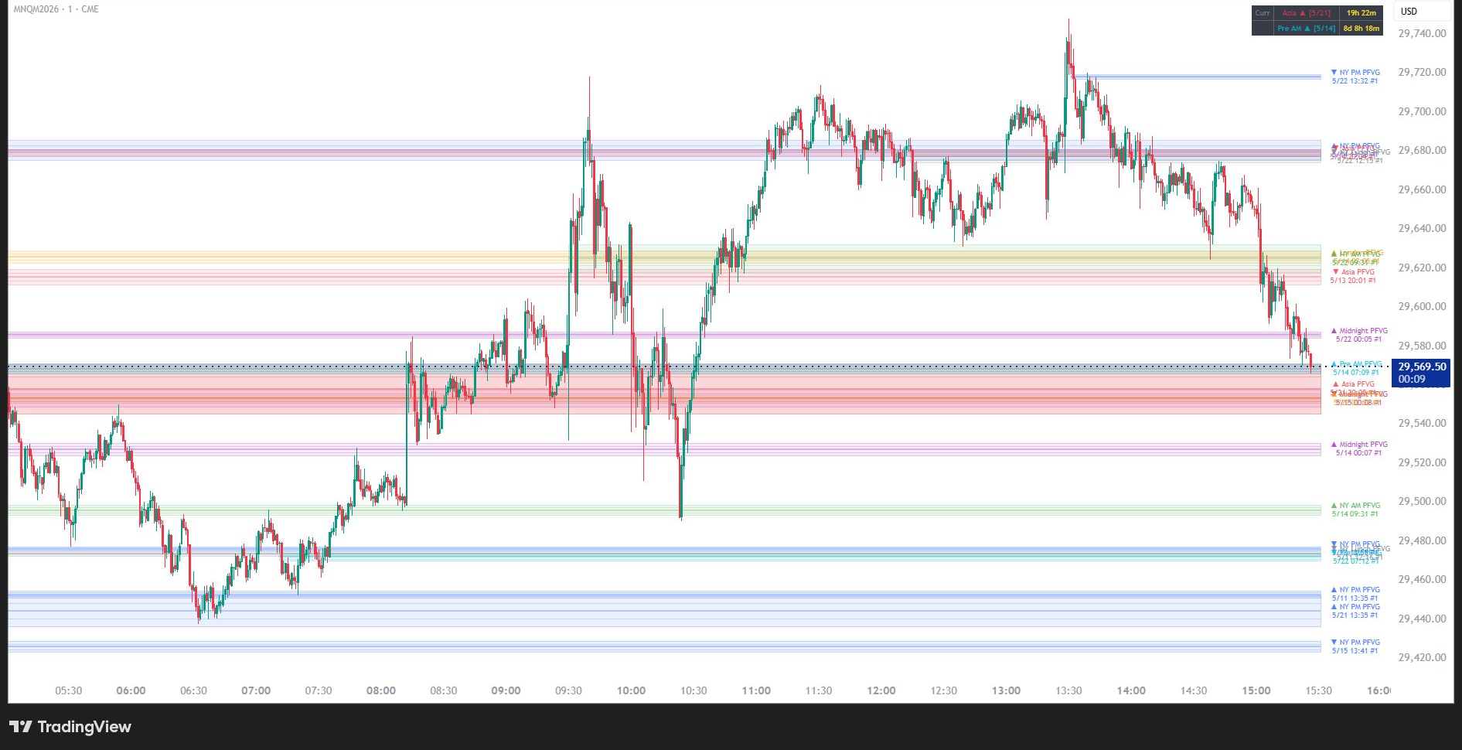
Task: Click the 29,600.00 price axis label
Action: click(1422, 306)
